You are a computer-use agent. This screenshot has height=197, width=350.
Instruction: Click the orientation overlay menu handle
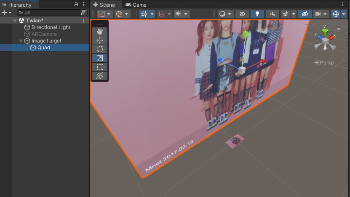tap(307, 23)
